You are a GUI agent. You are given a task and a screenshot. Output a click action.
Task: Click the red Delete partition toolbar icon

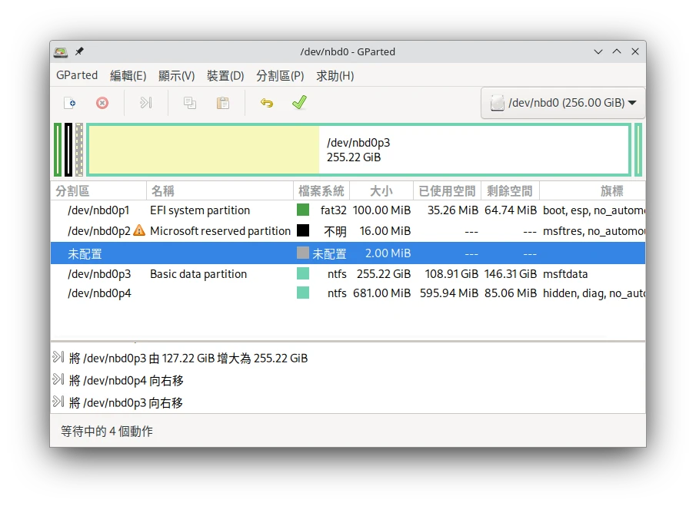[102, 103]
